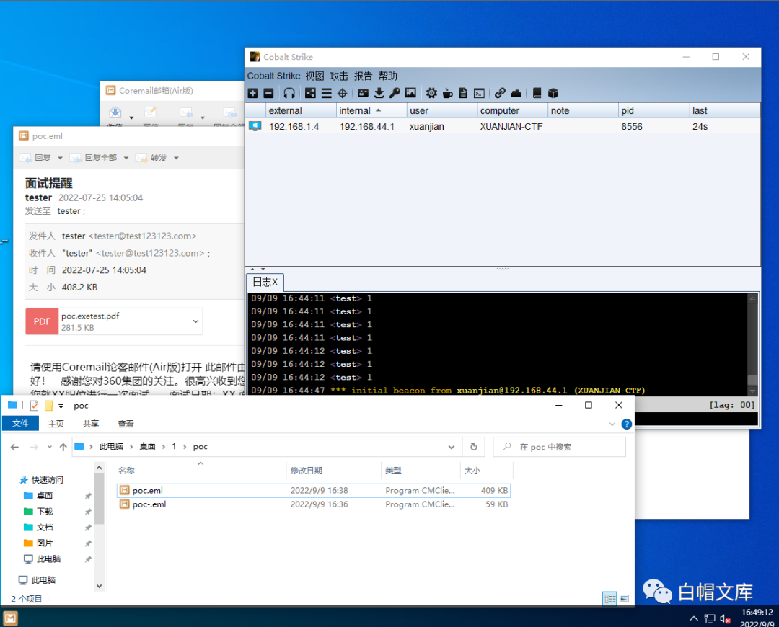Sort sessions by the pid column header
Image resolution: width=779 pixels, height=627 pixels.
653,110
